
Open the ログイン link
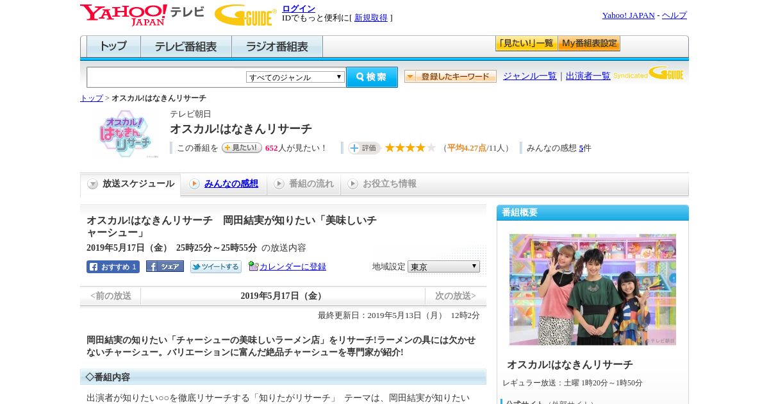pyautogui.click(x=299, y=8)
